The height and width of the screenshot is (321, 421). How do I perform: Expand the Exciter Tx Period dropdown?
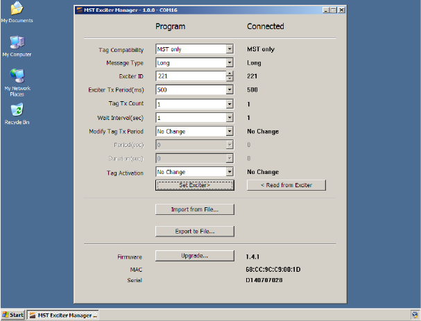[230, 89]
